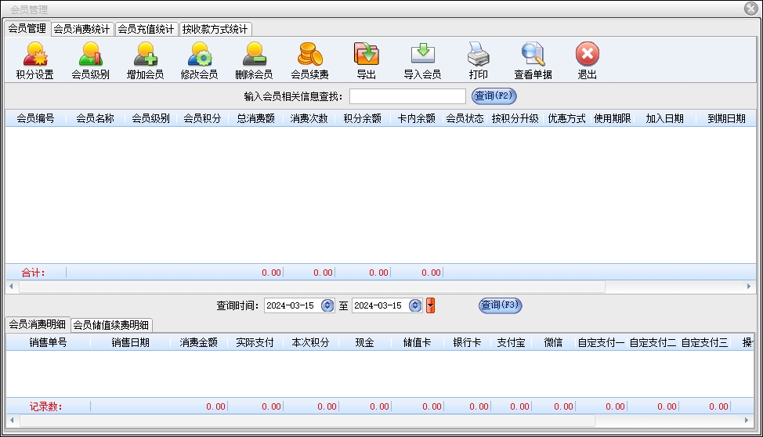763x437 pixels.
Task: Click the 查询(F3) query button
Action: [500, 305]
